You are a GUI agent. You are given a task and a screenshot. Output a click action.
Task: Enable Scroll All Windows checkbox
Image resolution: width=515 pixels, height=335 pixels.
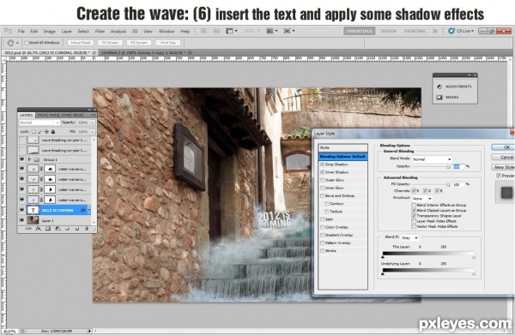coord(26,43)
